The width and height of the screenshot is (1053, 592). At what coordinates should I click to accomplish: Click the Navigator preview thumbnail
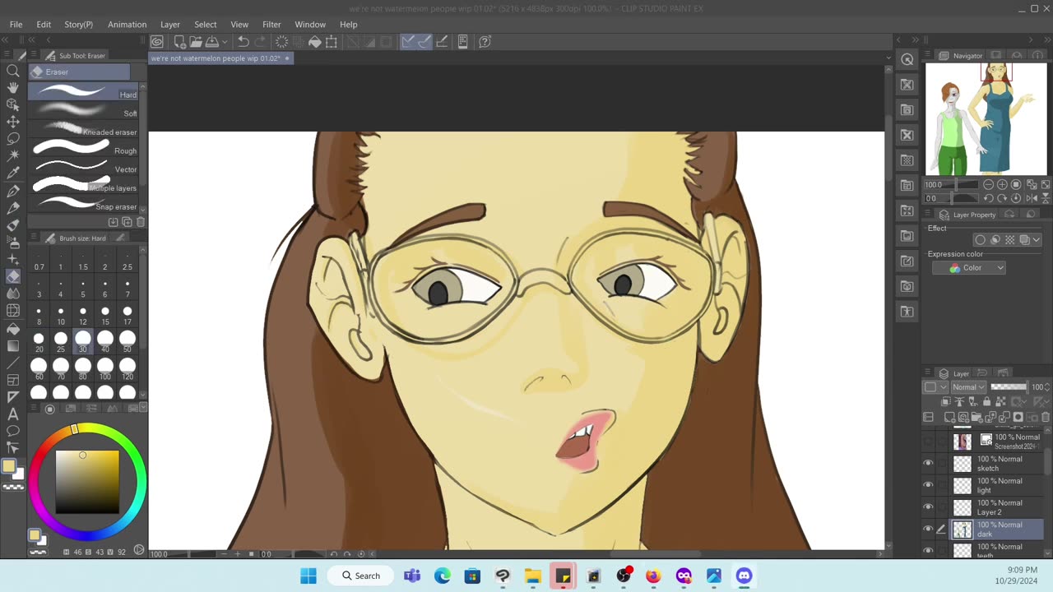[986, 119]
